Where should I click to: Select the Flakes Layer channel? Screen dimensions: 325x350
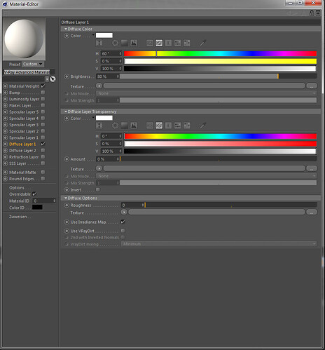pos(20,105)
